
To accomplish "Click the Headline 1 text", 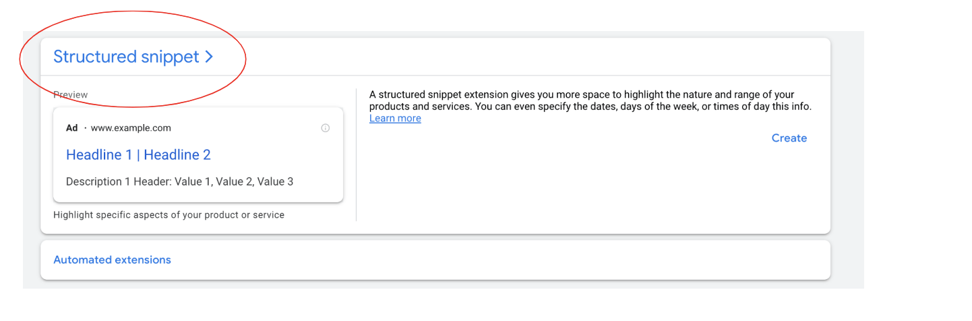I will tap(99, 155).
